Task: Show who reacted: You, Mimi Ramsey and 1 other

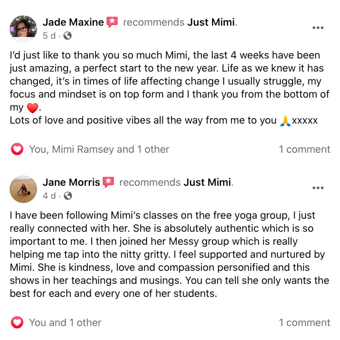Action: [99, 149]
